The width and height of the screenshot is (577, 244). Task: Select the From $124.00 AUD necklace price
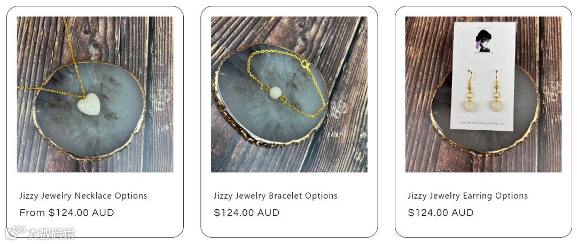(x=67, y=212)
